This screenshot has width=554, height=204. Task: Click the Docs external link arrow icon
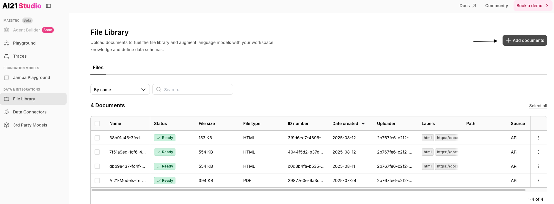point(474,6)
